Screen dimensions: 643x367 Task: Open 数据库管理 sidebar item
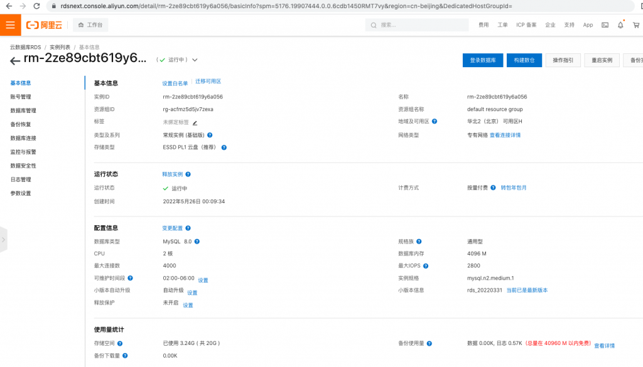pos(23,110)
